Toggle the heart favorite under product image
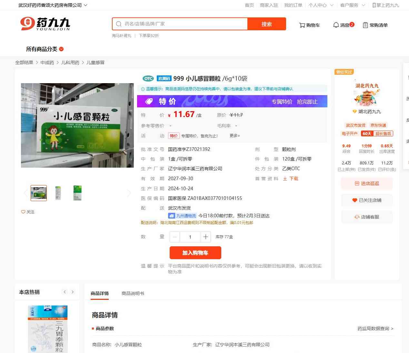This screenshot has width=409, height=353. (23, 212)
